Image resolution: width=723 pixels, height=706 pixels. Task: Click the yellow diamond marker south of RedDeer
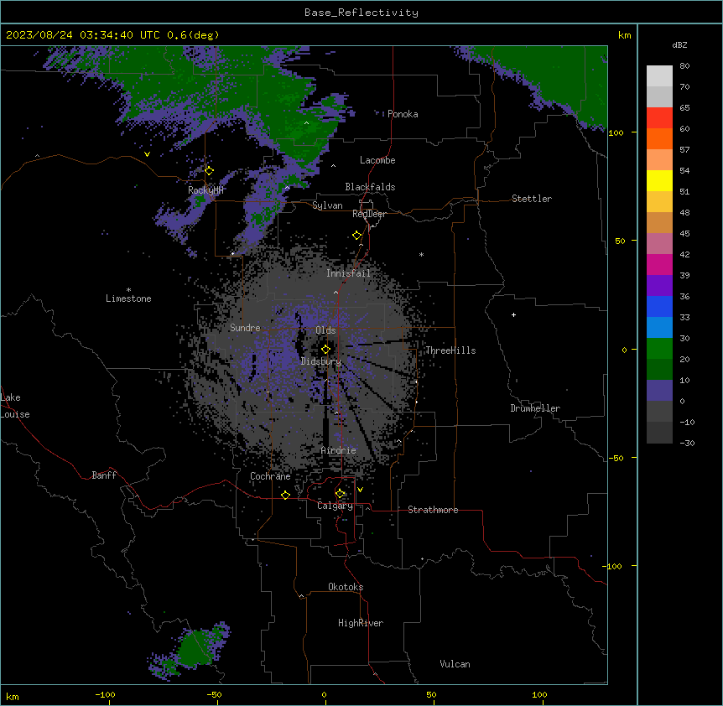pyautogui.click(x=356, y=235)
